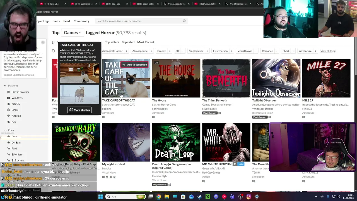The height and width of the screenshot is (201, 357).
Task: Add the Atmospheric tag with its plus button
Action: 151,51
